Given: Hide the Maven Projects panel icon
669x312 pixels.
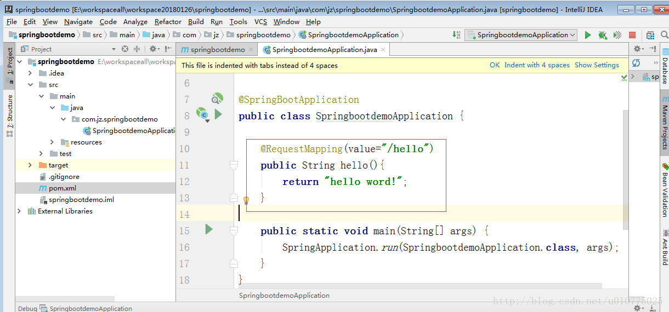Looking at the screenshot, I should tap(653, 49).
